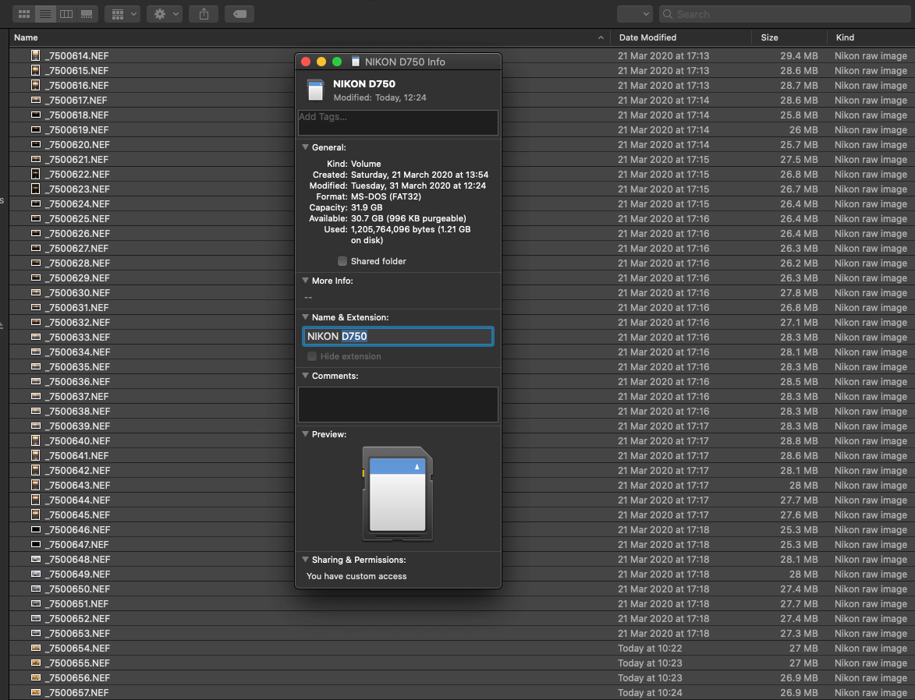915x700 pixels.
Task: Switch Finder to gallery view
Action: [x=87, y=14]
